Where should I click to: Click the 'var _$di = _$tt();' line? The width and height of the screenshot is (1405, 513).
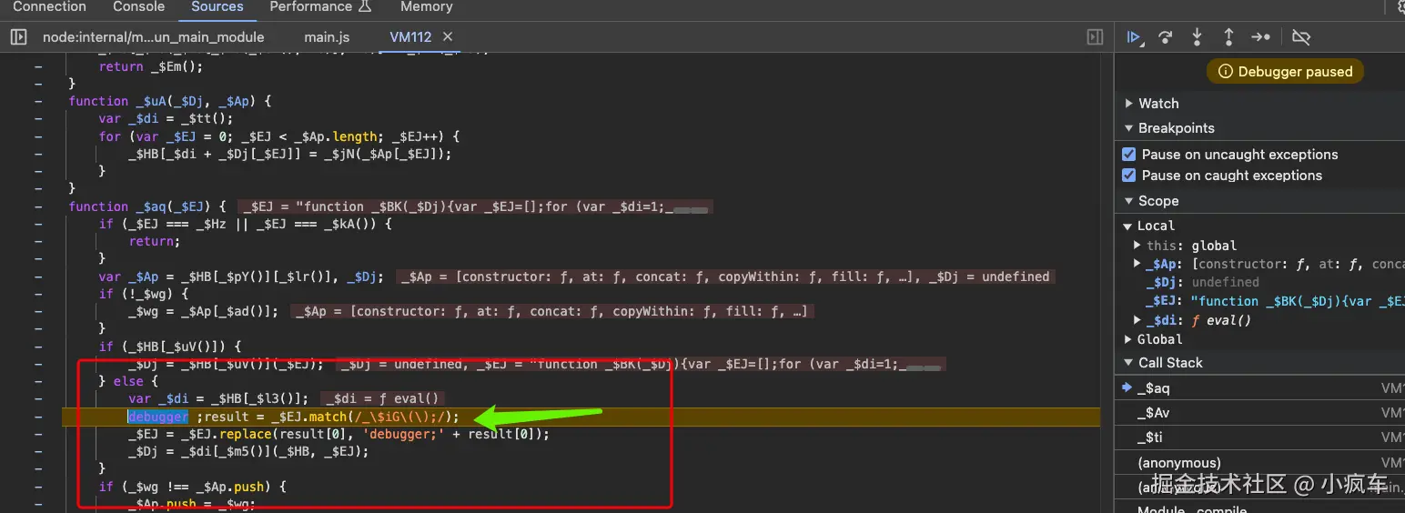click(x=166, y=119)
